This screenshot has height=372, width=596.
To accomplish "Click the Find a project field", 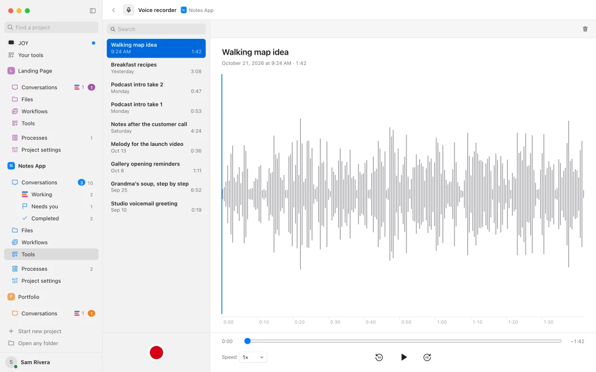I will [x=51, y=27].
